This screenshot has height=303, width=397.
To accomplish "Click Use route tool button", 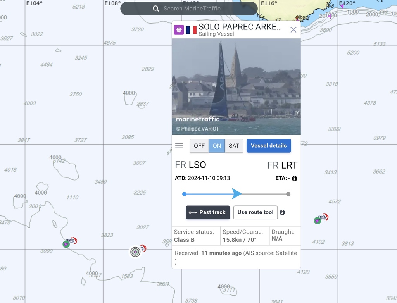I will pos(255,212).
